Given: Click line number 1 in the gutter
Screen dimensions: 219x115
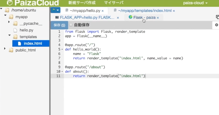Looking at the screenshot, I should point(59,32).
